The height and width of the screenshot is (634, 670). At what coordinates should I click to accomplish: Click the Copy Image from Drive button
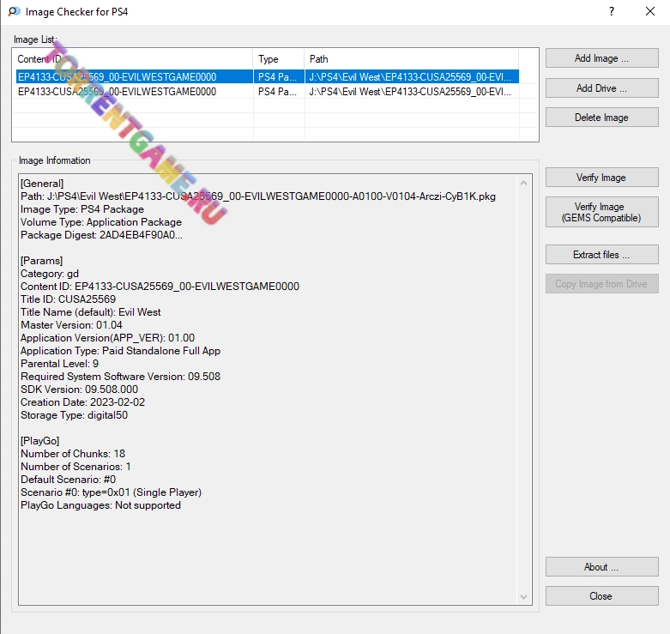click(x=601, y=284)
